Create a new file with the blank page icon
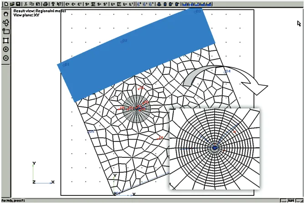Screen dimensions: 305x204 coord(6,4)
